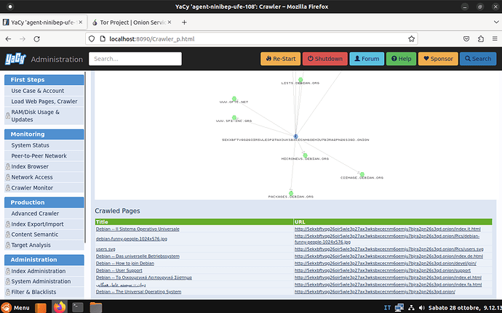The height and width of the screenshot is (313, 502).
Task: Click the blue onion host node in graph
Action: pyautogui.click(x=296, y=137)
